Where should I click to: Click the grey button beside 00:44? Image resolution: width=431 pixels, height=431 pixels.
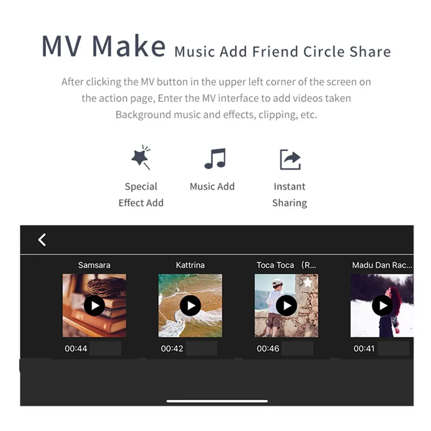(x=105, y=349)
